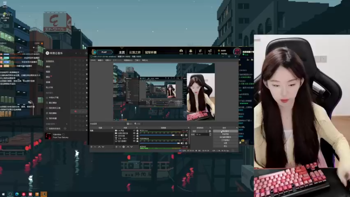Screen dimensions: 350x197
Task: Click search icon in NetEase Cloud Music header
Action: click(86, 53)
